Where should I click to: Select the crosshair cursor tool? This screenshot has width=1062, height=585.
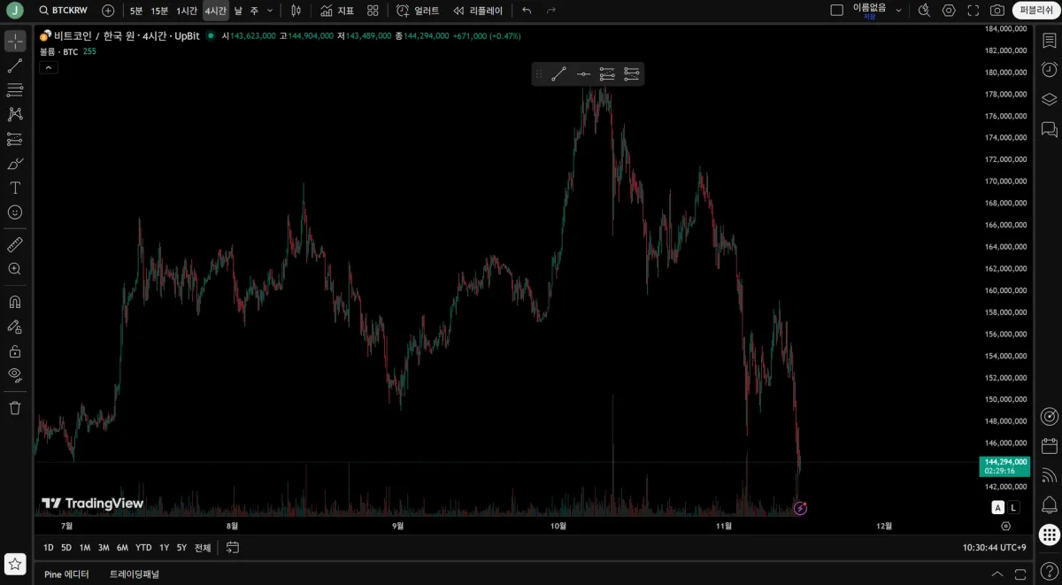(15, 42)
